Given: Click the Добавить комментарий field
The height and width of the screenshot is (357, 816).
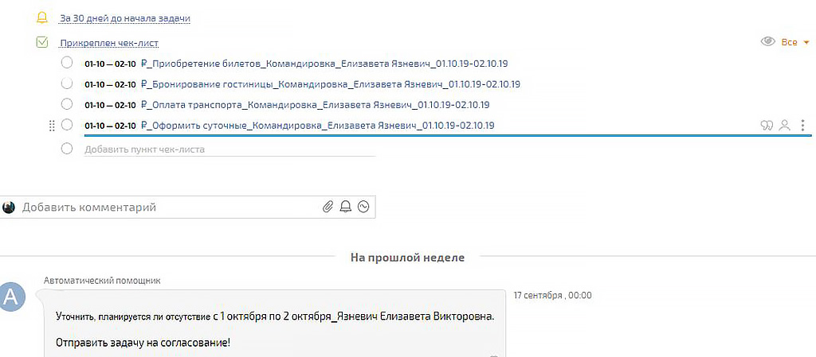Looking at the screenshot, I should coord(159,208).
